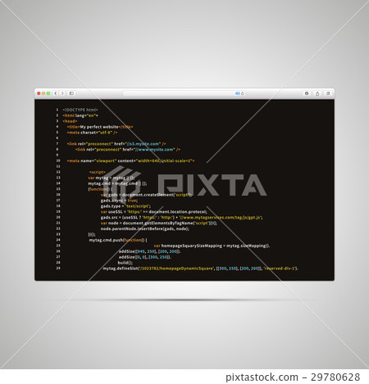This screenshot has height=384, width=369.
Task: Click line number 10 in the gutter
Action: pyautogui.click(x=58, y=160)
